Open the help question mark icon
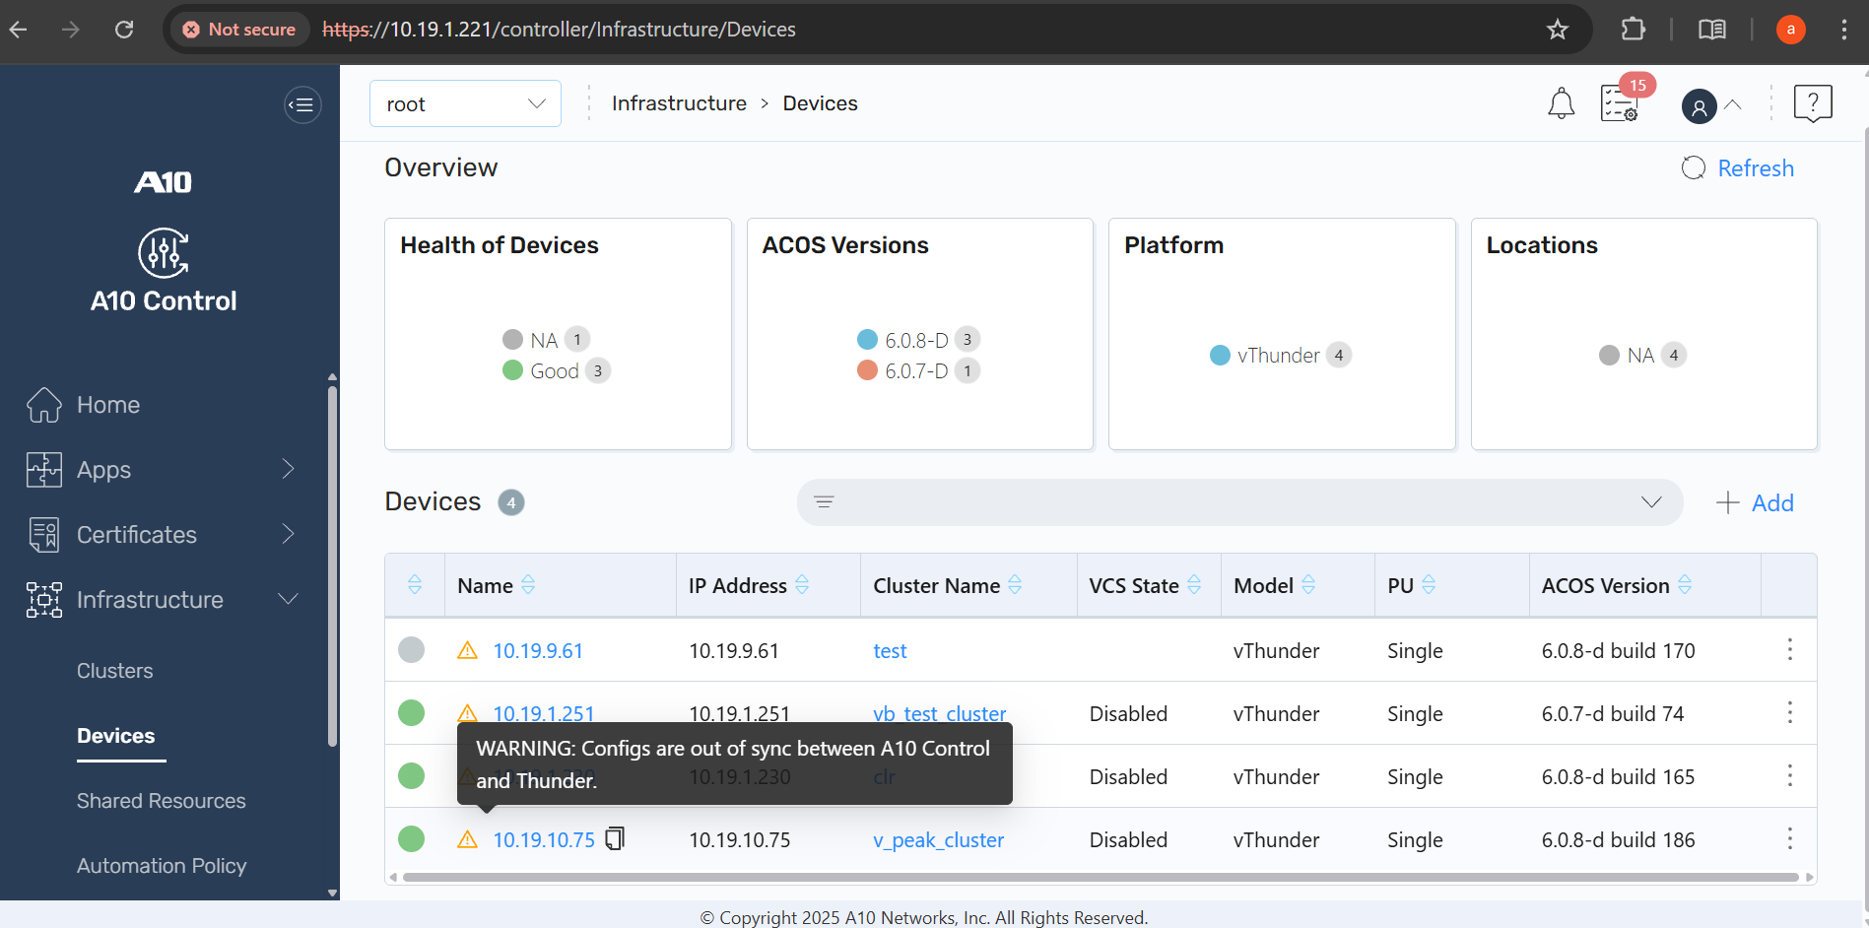This screenshot has height=928, width=1869. click(1812, 103)
